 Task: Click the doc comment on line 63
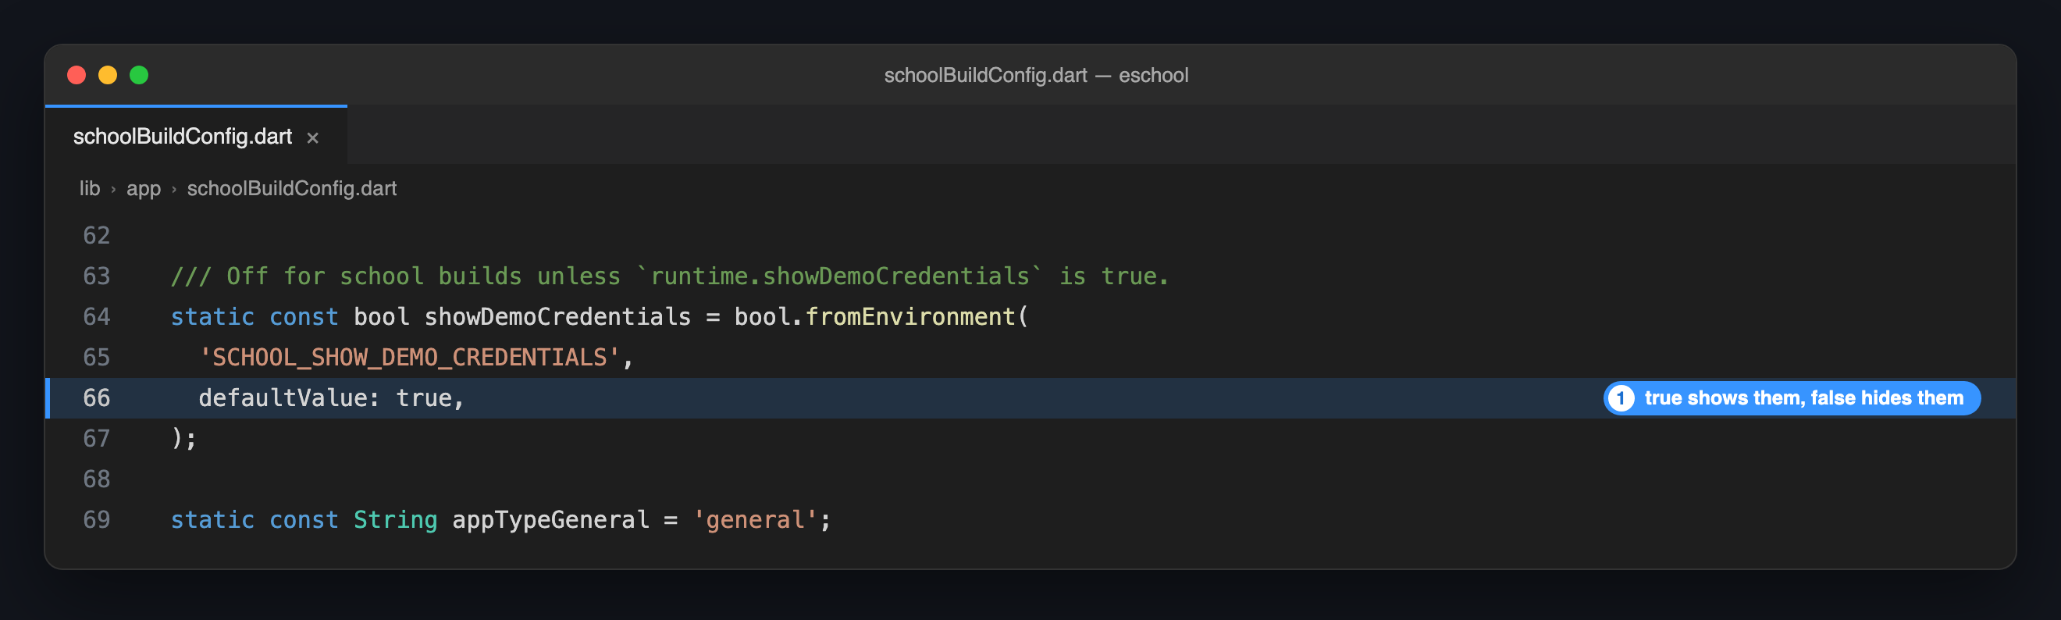[670, 276]
